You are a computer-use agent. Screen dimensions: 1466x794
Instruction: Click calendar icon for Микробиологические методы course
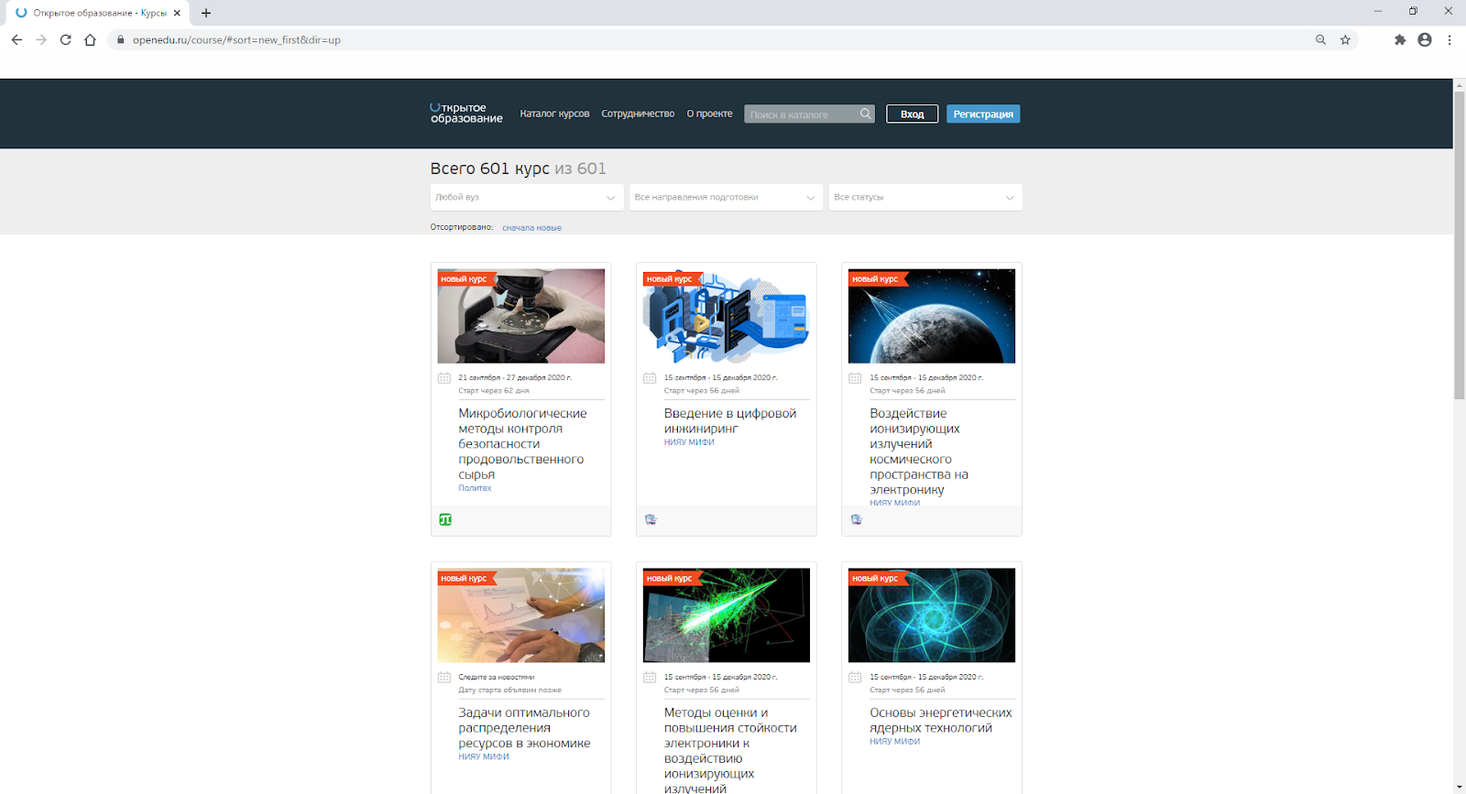coord(444,378)
